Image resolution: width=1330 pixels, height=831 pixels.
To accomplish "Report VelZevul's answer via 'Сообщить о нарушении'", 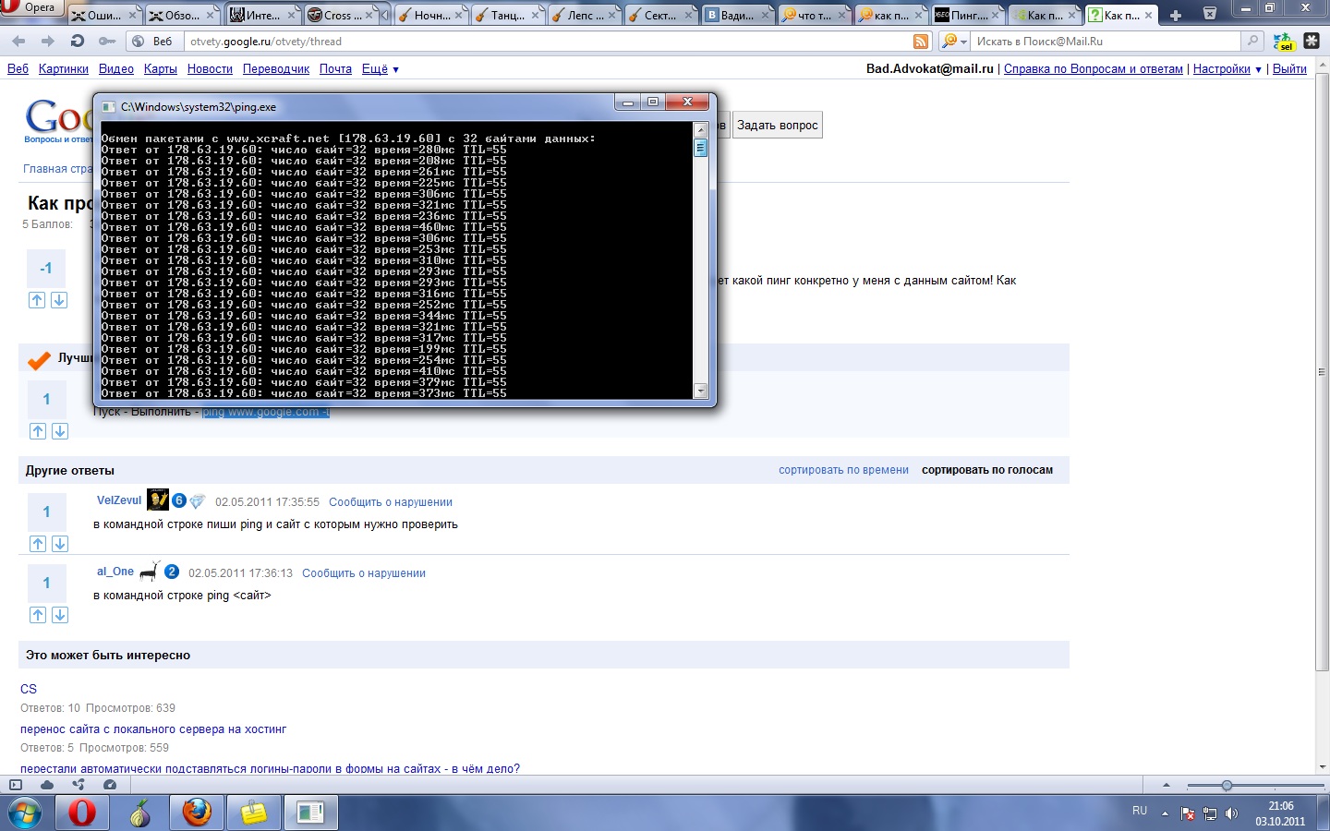I will click(391, 502).
